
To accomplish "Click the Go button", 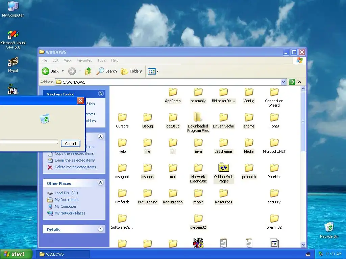I will (295, 82).
